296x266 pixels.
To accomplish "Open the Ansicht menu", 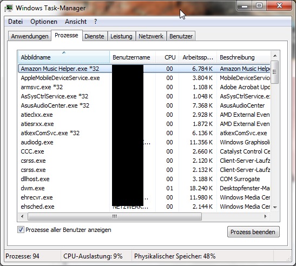I will click(76, 22).
